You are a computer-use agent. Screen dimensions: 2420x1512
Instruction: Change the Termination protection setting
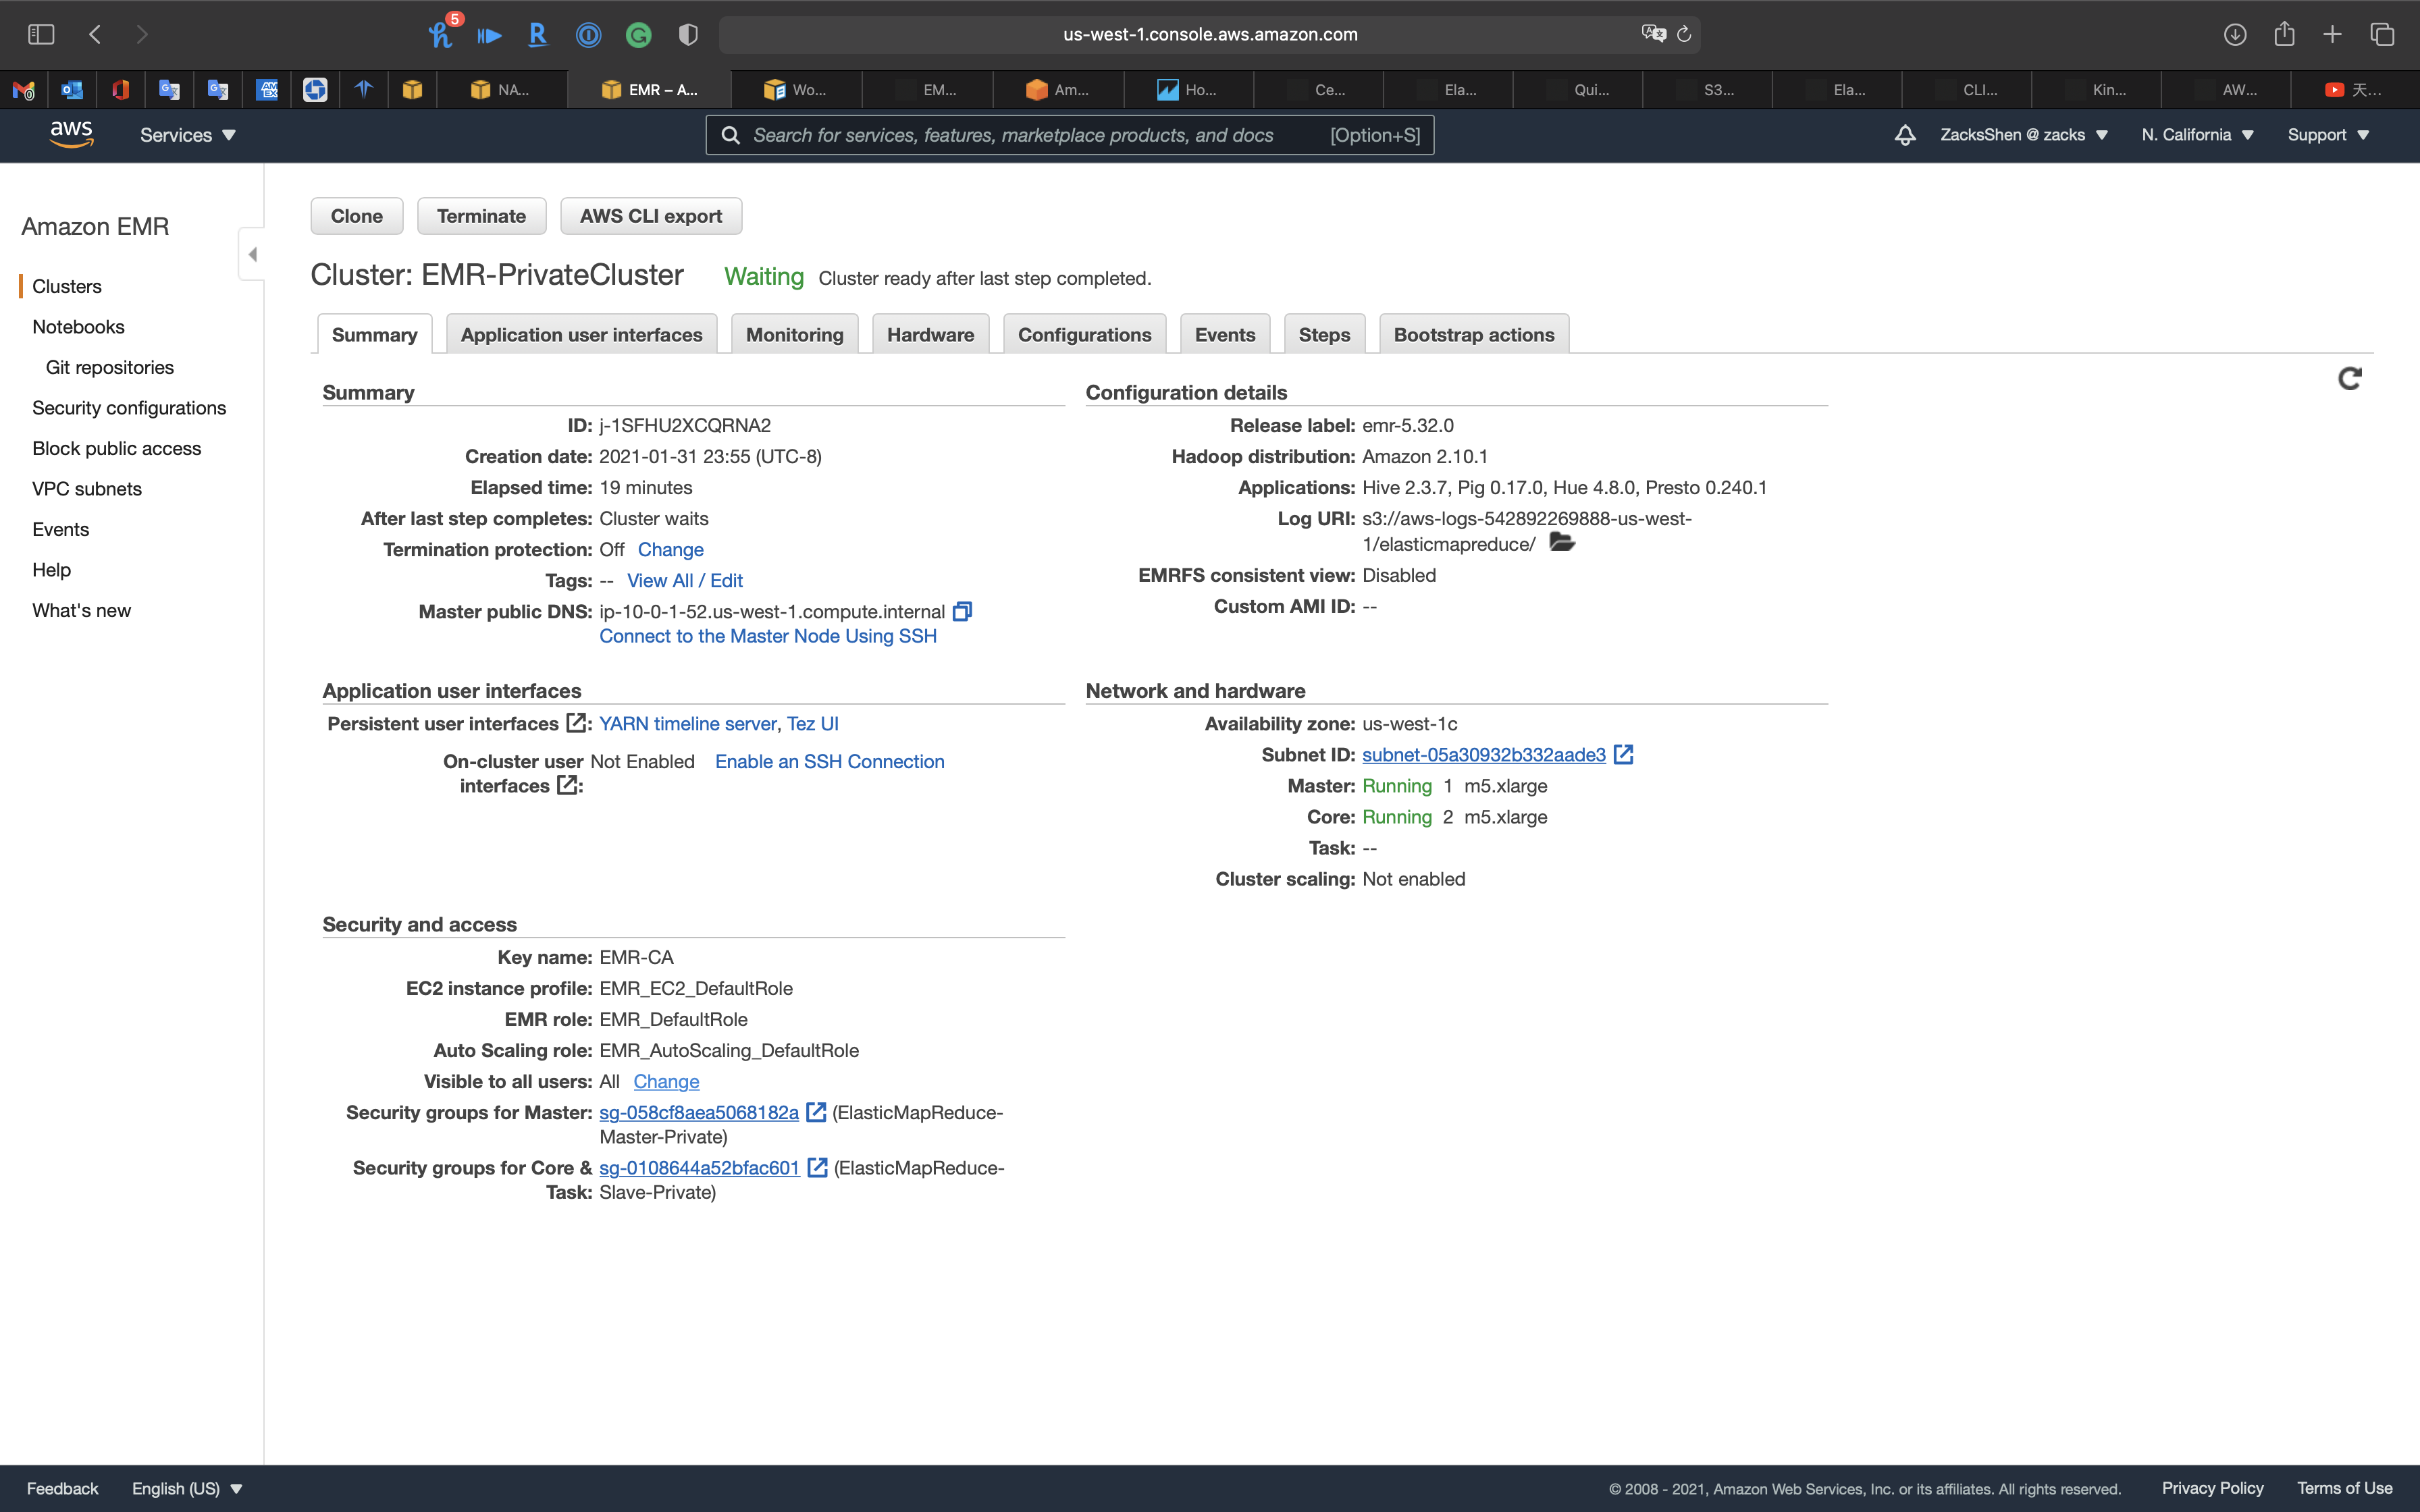pos(670,550)
